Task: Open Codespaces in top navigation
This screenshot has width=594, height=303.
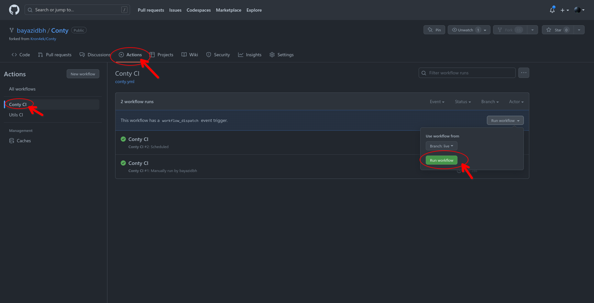Action: tap(199, 10)
